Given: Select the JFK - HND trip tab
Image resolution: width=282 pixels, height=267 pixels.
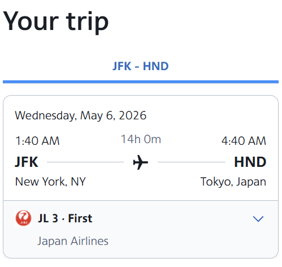Looking at the screenshot, I should [141, 66].
